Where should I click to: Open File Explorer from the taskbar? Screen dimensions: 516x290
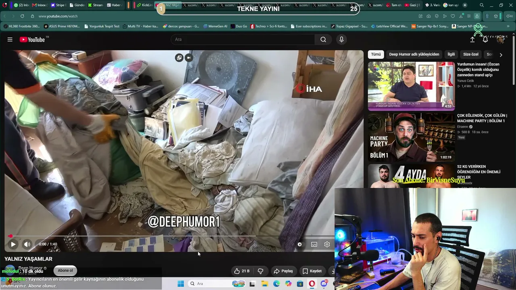click(x=264, y=284)
